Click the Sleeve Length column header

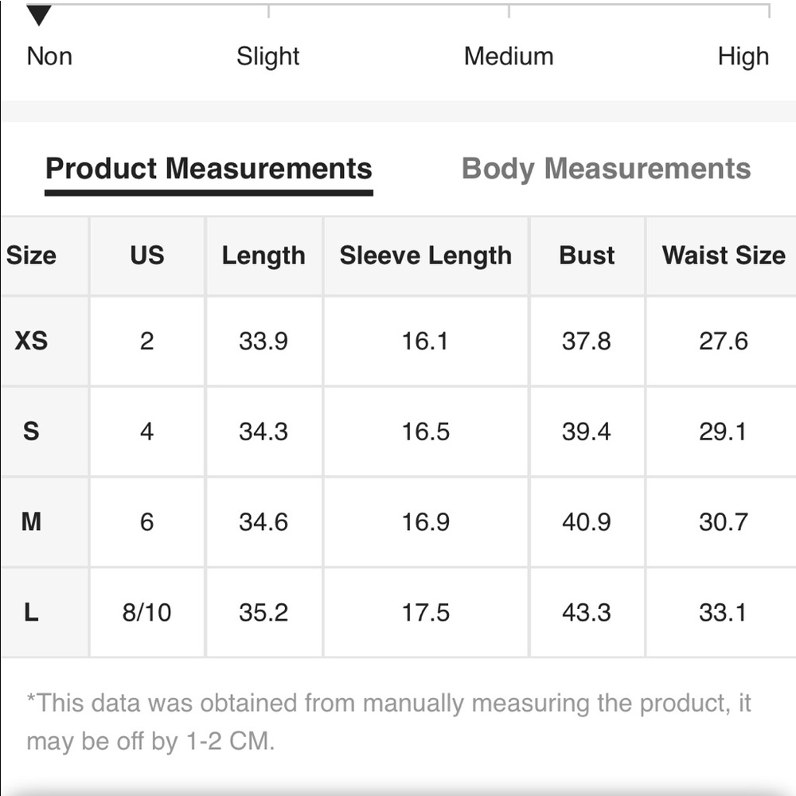[426, 256]
